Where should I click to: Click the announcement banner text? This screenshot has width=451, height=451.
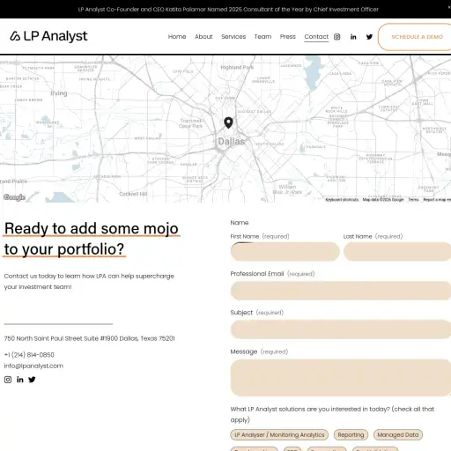pyautogui.click(x=228, y=10)
